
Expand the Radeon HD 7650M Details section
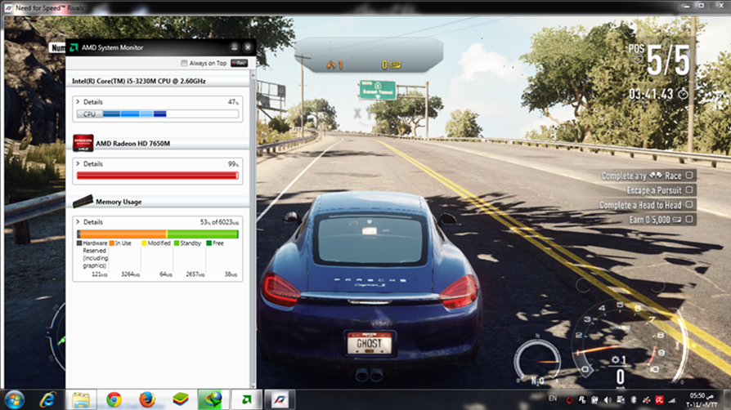click(x=78, y=164)
